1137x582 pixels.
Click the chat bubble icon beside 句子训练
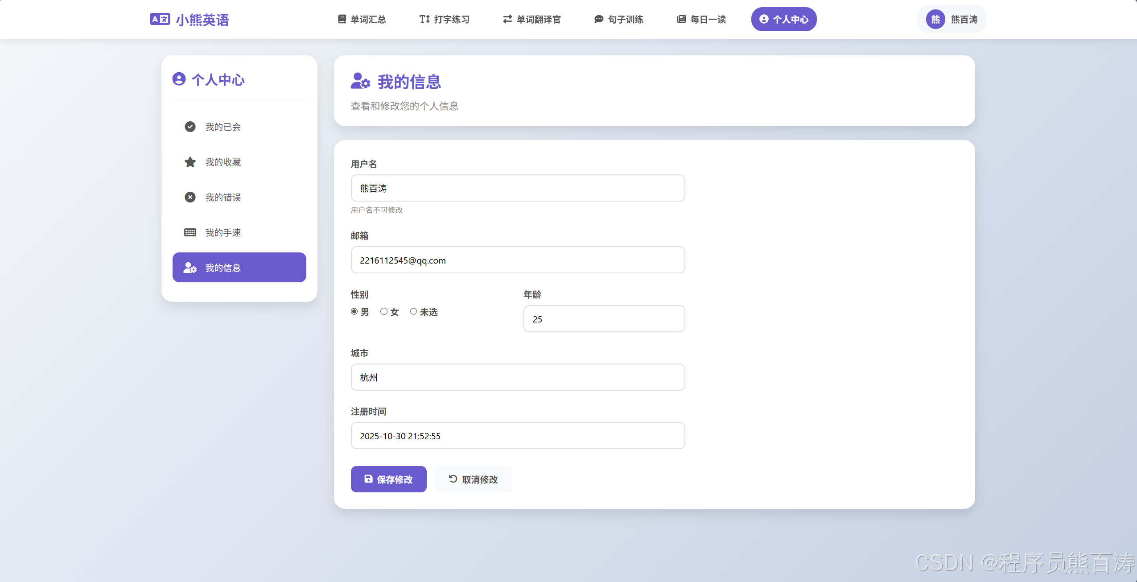coord(599,19)
